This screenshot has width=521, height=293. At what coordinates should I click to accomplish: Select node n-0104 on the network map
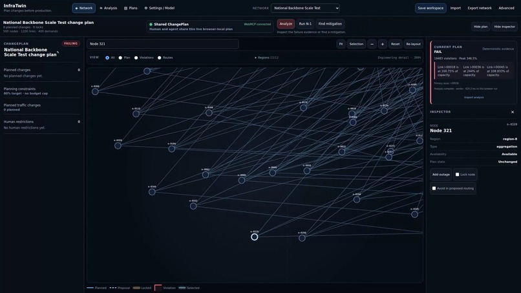[x=171, y=149]
